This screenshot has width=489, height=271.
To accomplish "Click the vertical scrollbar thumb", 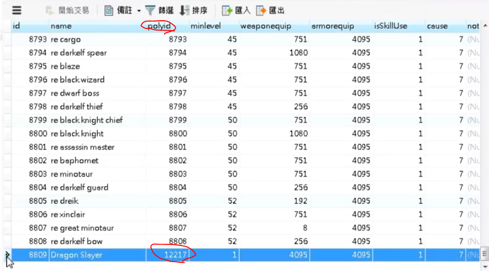I will (485, 253).
